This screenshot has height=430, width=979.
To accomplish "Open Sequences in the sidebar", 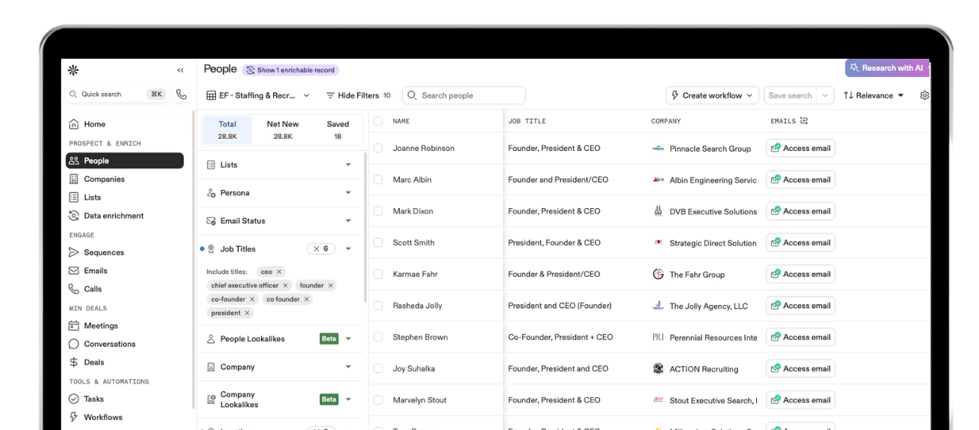I will click(104, 252).
